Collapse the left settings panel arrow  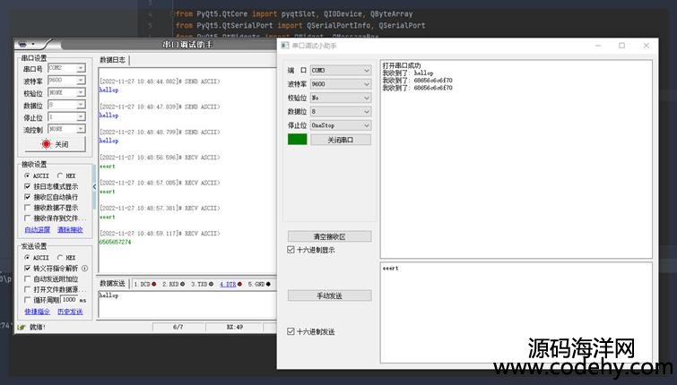(94, 186)
